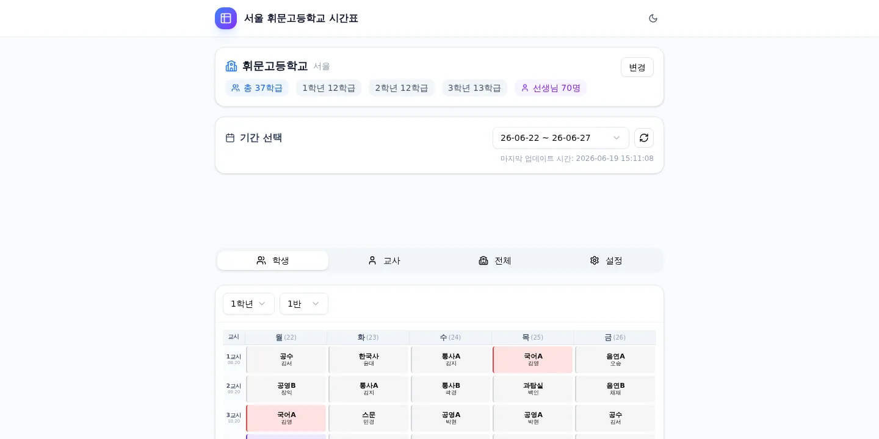Click the last update timestamp text

(577, 159)
